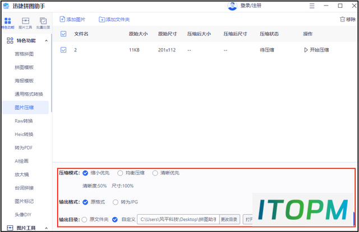Maximize the window
The image size is (359, 232).
[x=340, y=6]
